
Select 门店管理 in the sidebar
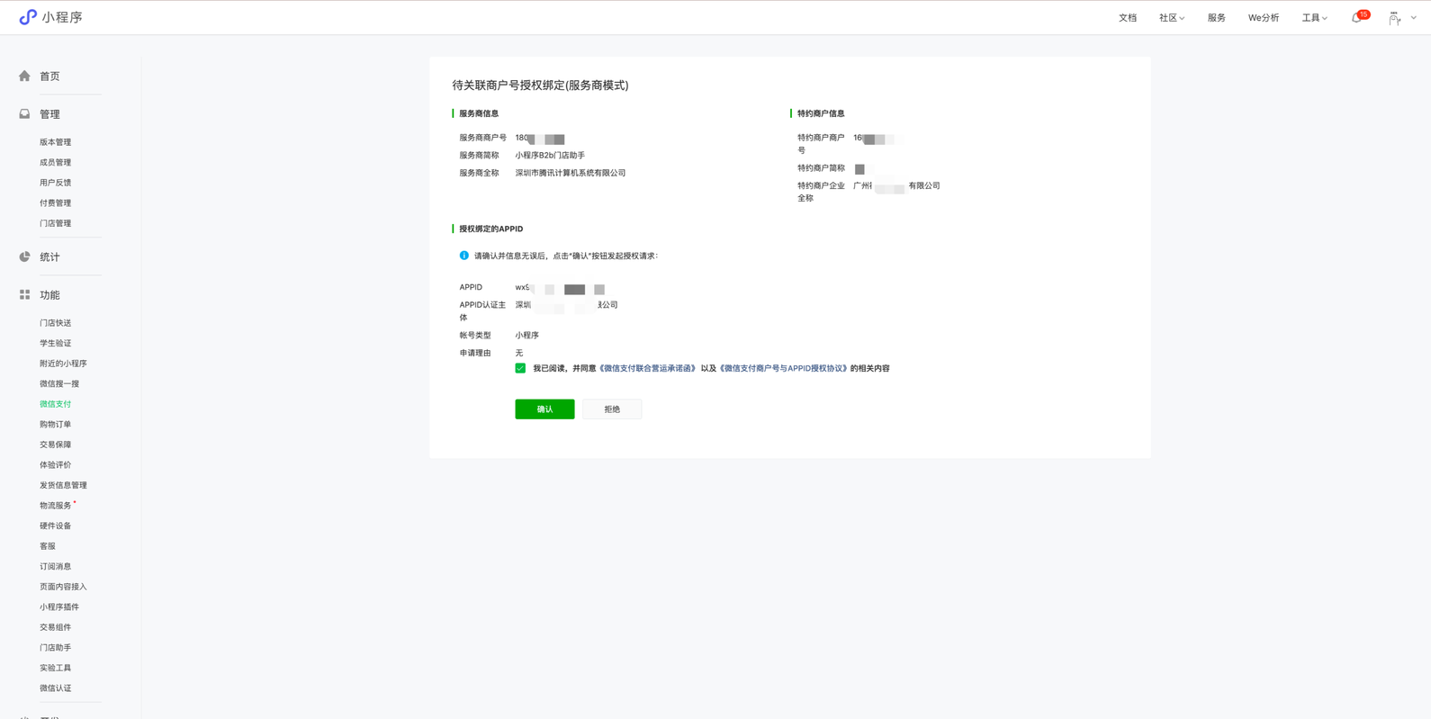pyautogui.click(x=55, y=223)
